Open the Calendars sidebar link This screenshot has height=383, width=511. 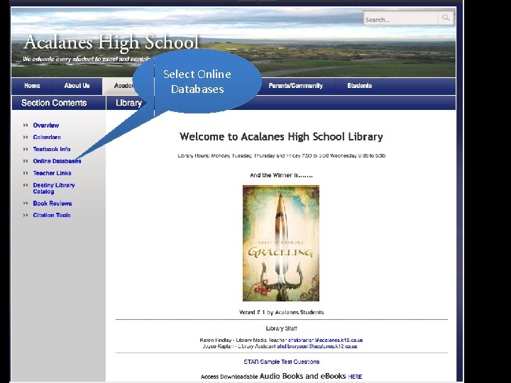pyautogui.click(x=47, y=138)
